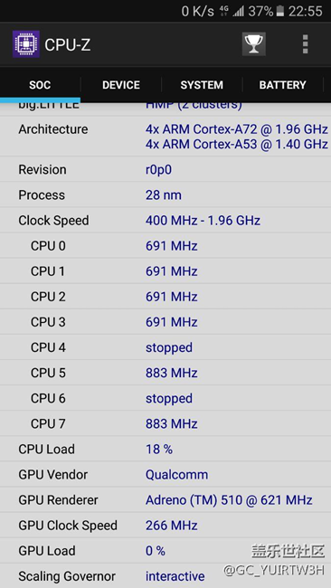Select the CPU 4 stopped row

165,347
